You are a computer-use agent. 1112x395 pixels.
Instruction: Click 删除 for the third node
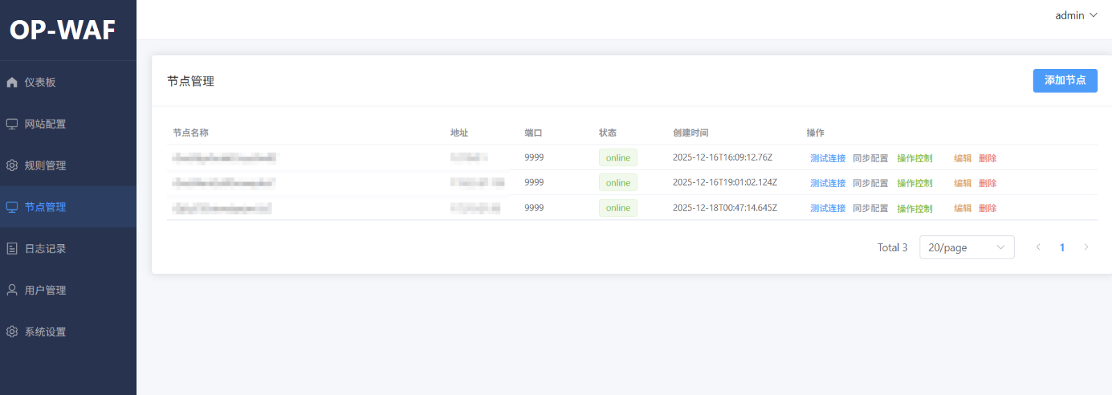point(988,209)
